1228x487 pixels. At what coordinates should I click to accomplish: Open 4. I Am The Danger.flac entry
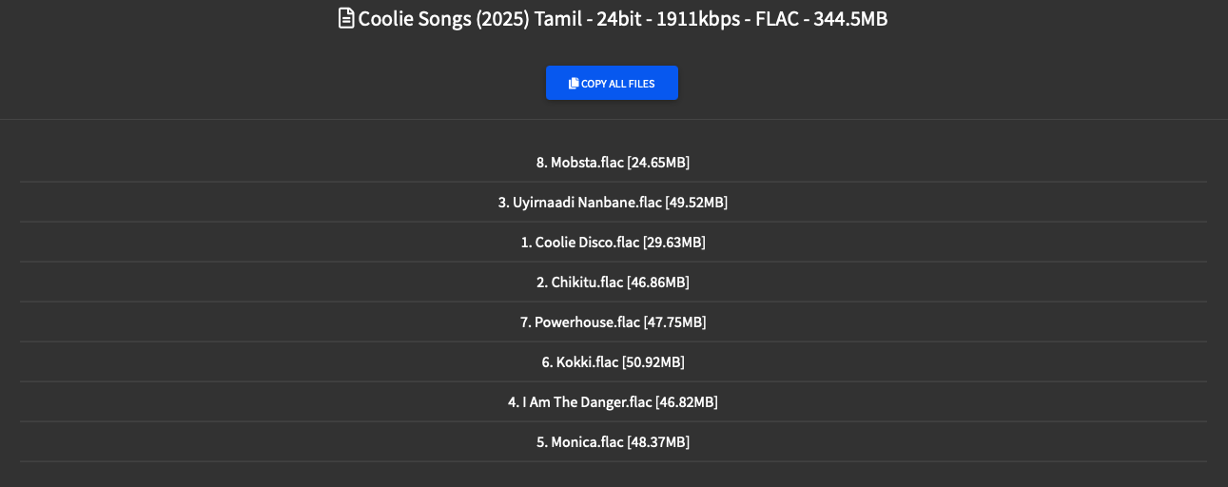coord(613,402)
